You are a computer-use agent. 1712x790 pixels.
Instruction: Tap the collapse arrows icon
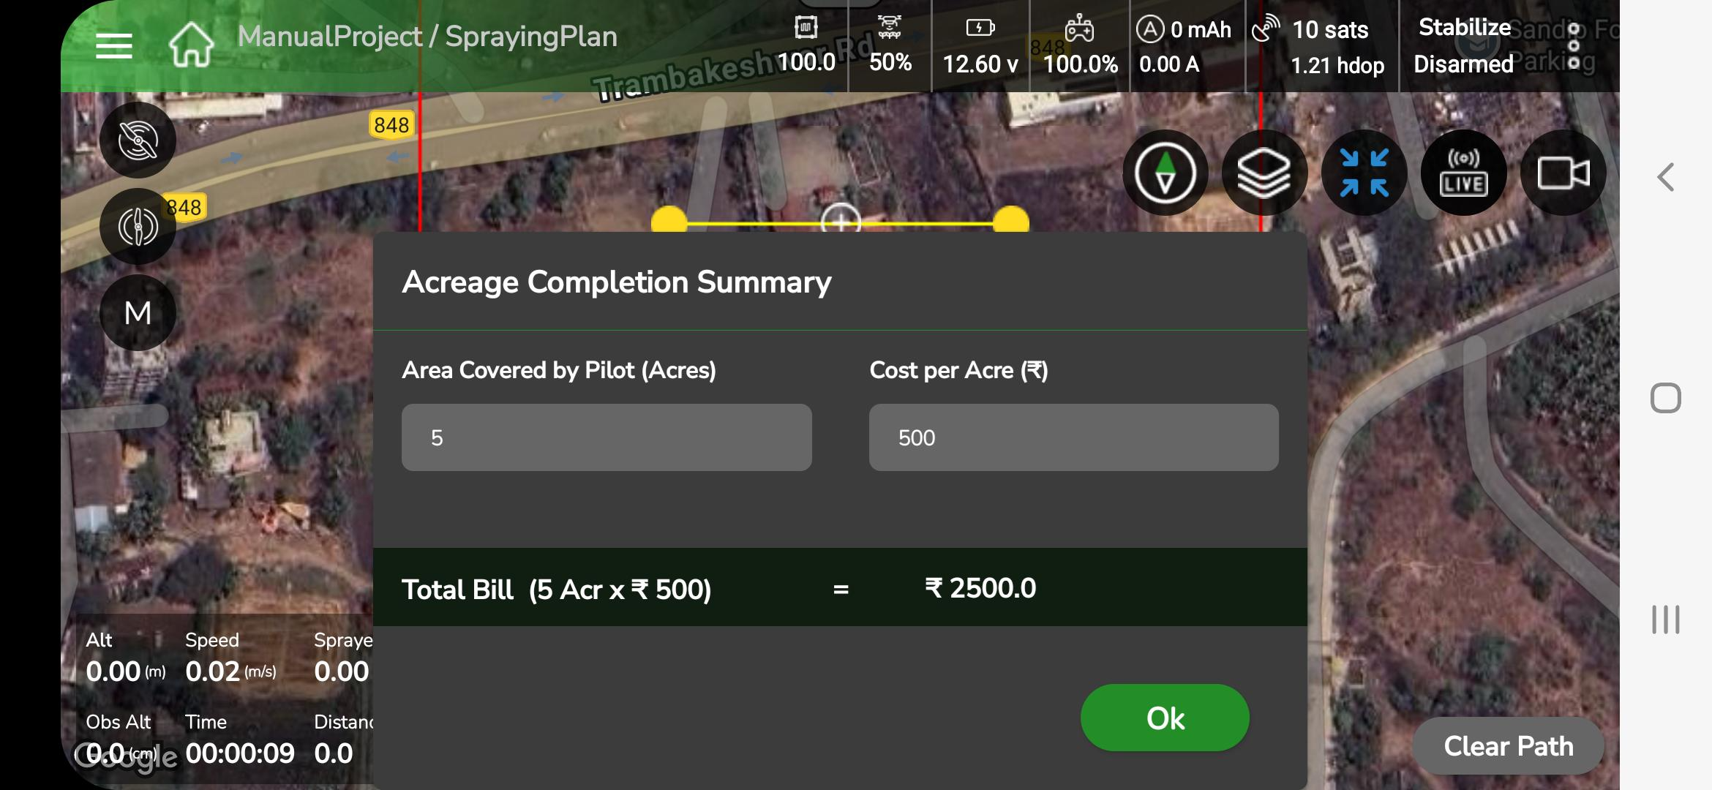tap(1364, 173)
